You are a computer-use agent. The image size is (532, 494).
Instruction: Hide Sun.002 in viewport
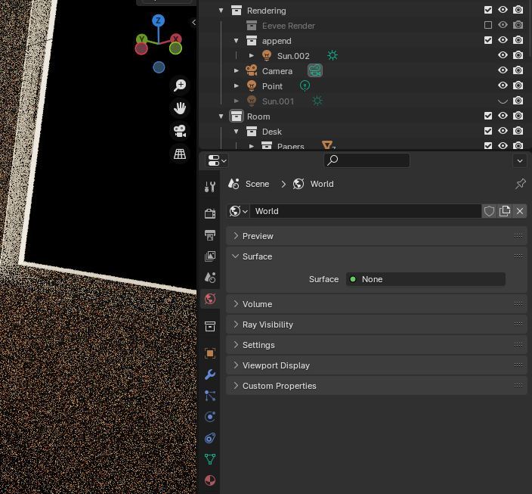click(503, 55)
